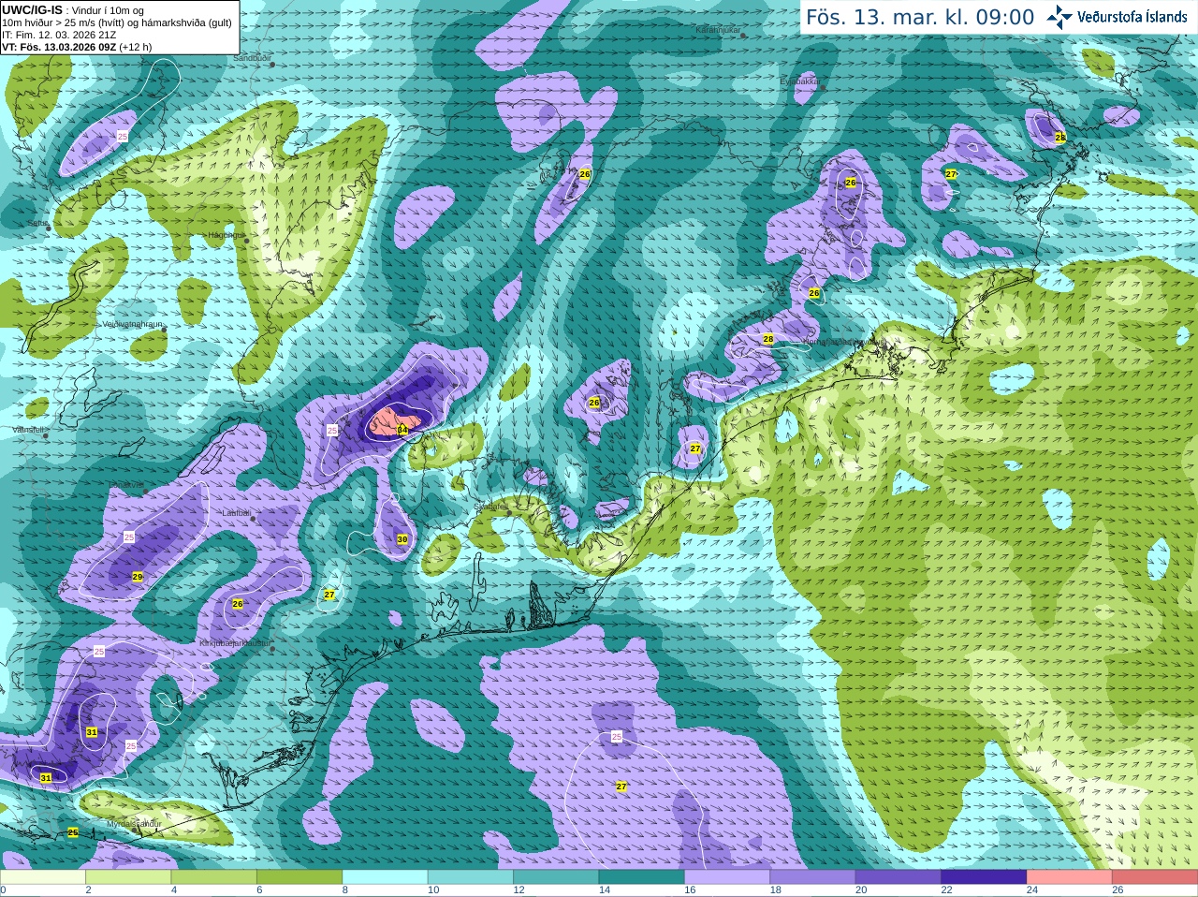Pick the 0–2 m/s legend swatch
The width and height of the screenshot is (1198, 897).
43,877
